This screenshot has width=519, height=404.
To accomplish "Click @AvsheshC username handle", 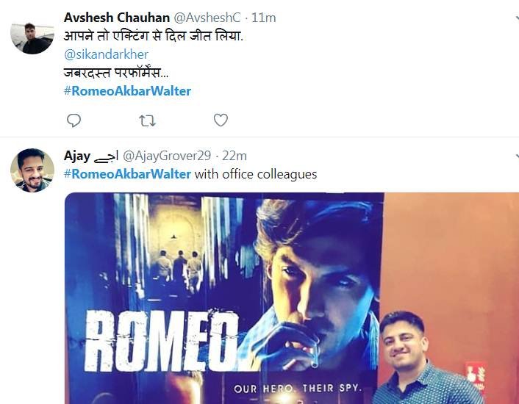I will click(207, 18).
